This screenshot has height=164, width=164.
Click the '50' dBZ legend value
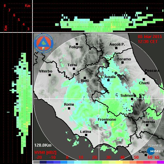click(136, 157)
